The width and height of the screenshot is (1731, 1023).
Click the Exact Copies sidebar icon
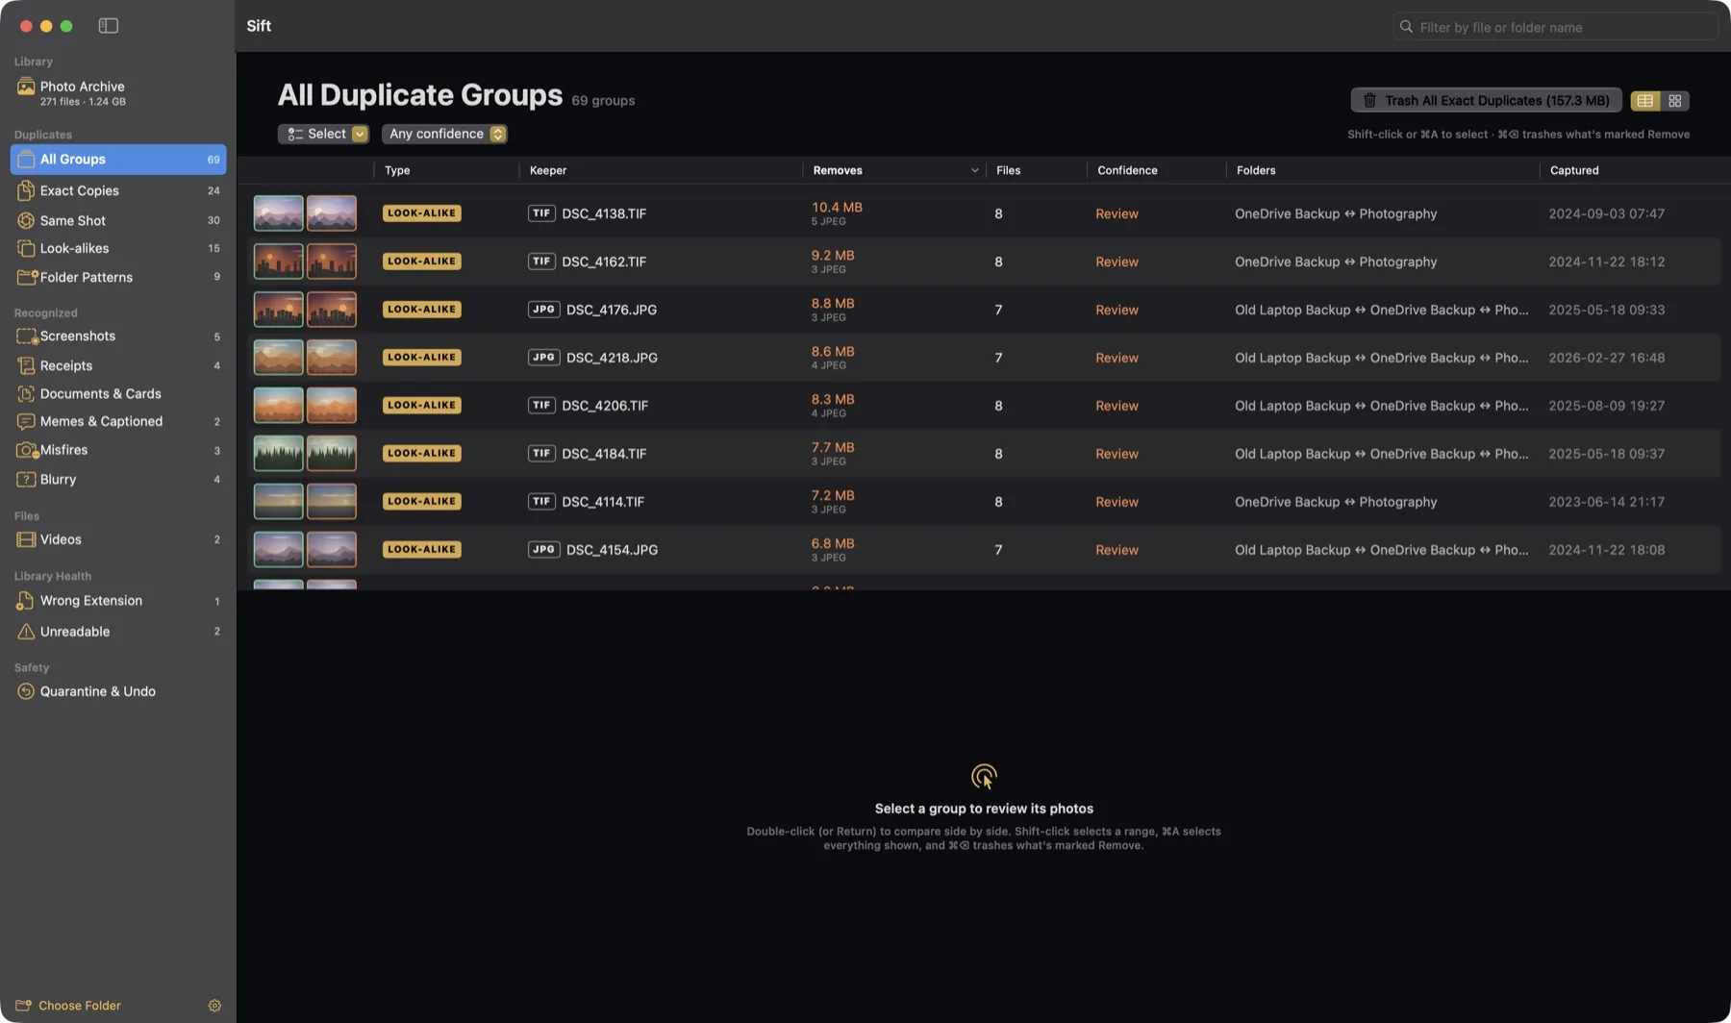[x=26, y=190]
